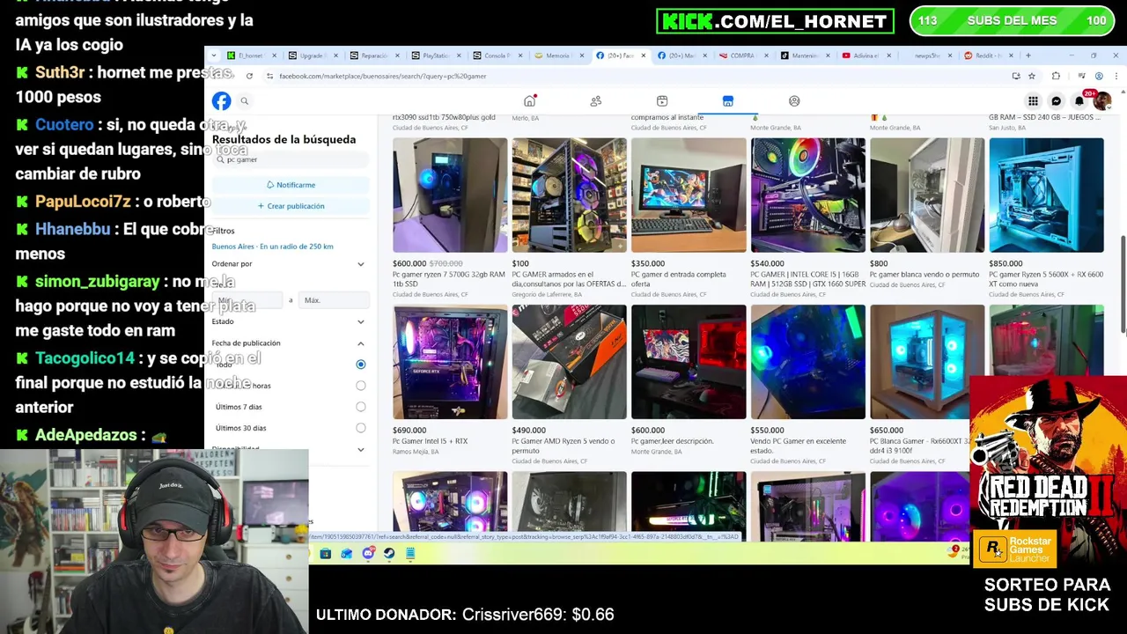Open the Facebook menu grid icon
Image resolution: width=1127 pixels, height=634 pixels.
pyautogui.click(x=1033, y=101)
